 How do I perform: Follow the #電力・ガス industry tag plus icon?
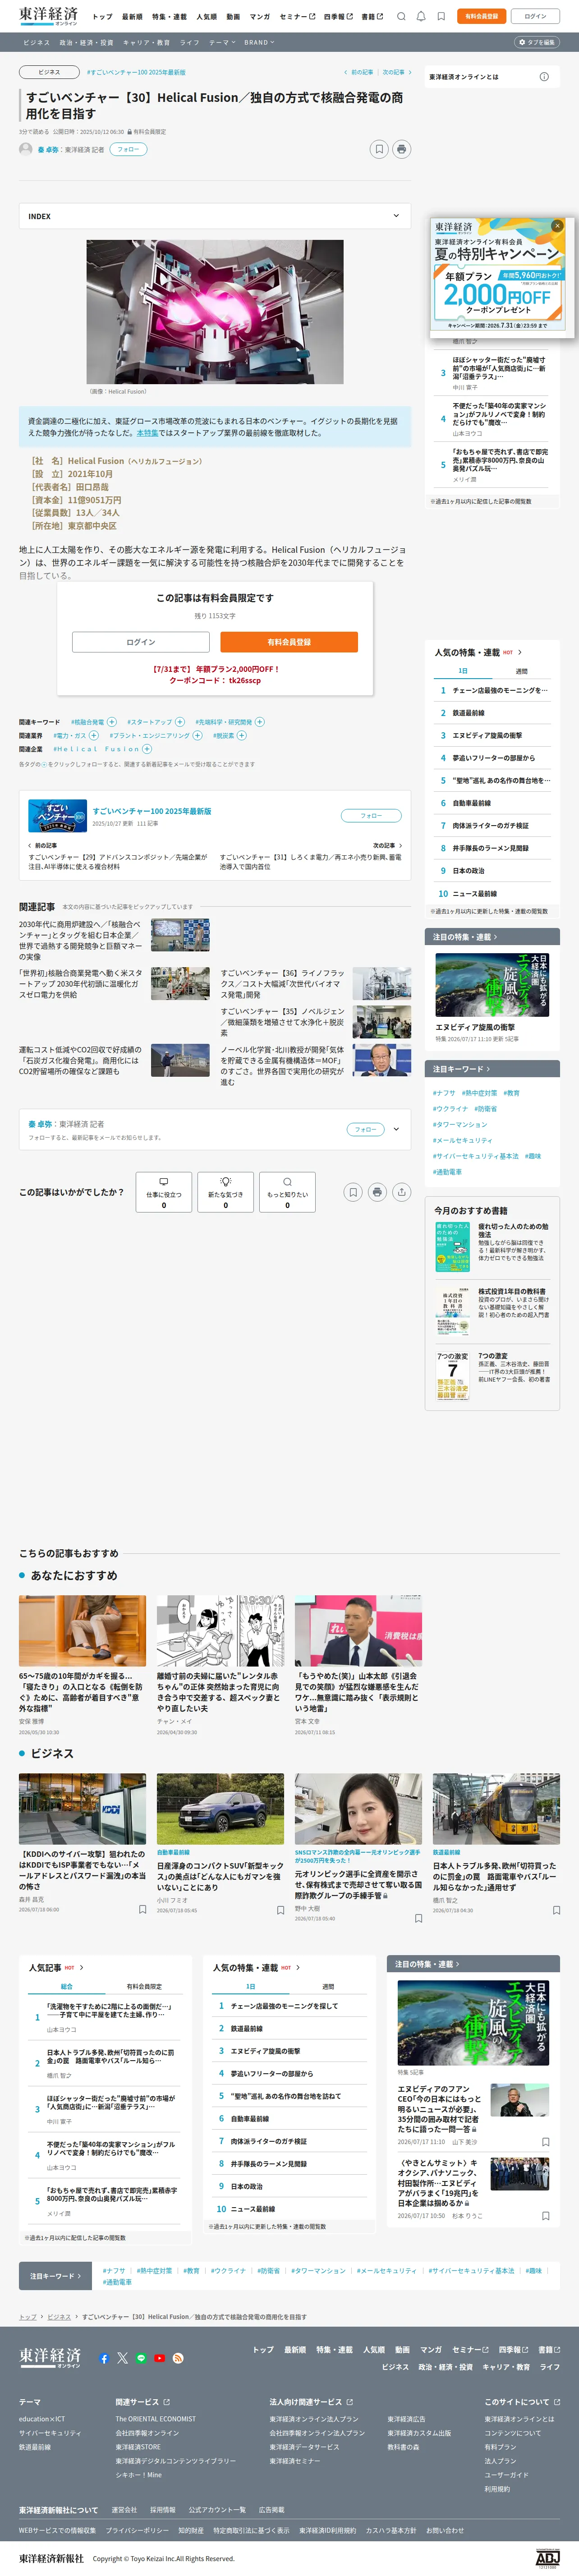(x=94, y=735)
